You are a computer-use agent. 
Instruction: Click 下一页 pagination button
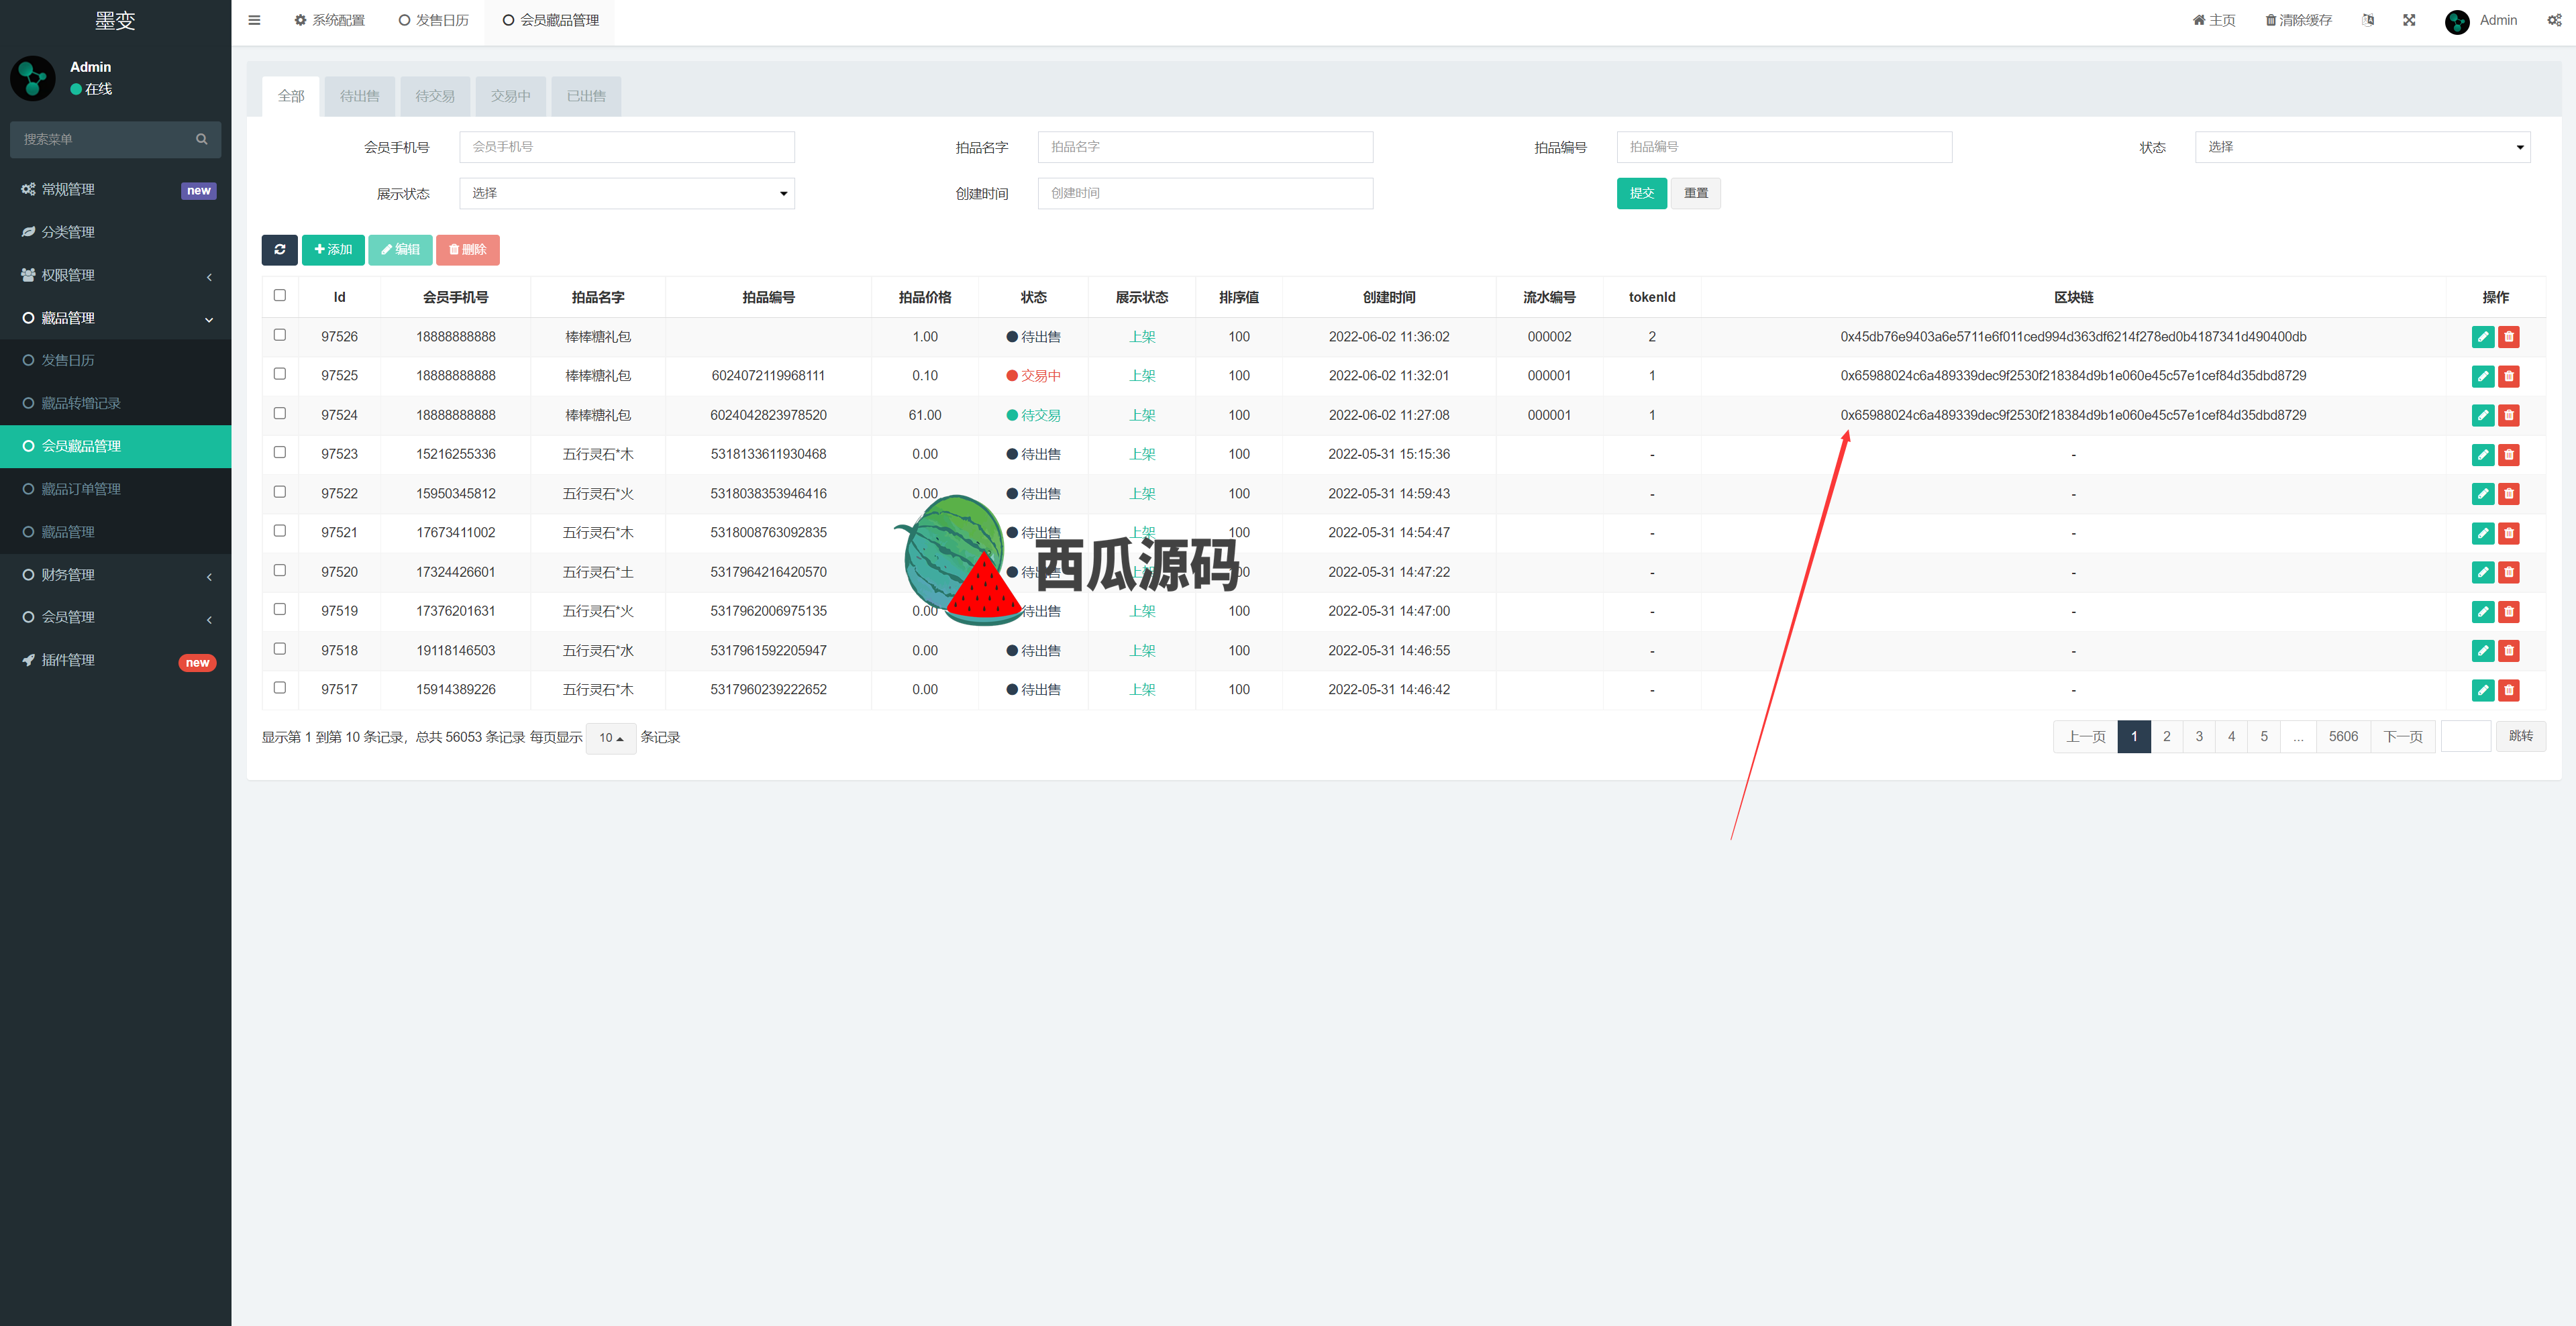[2403, 736]
